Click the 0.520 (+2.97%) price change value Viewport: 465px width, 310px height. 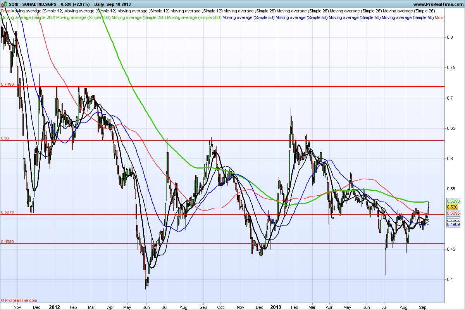(x=76, y=4)
